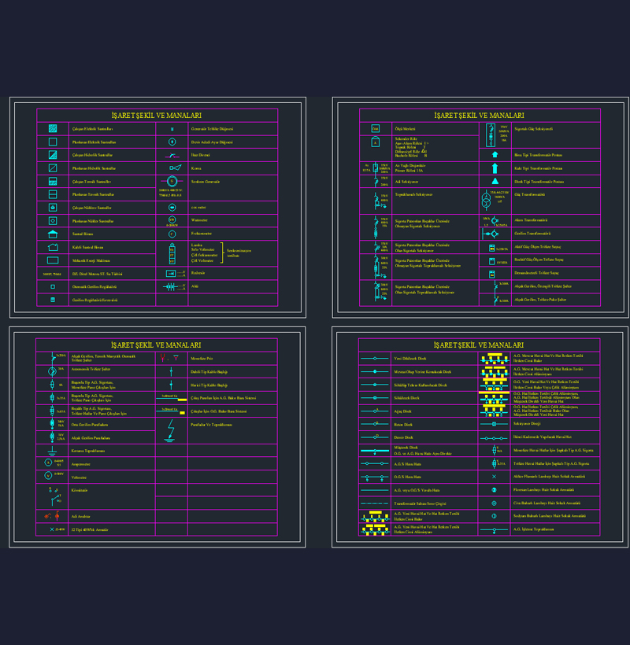Select the Ampermetre text label

80,463
